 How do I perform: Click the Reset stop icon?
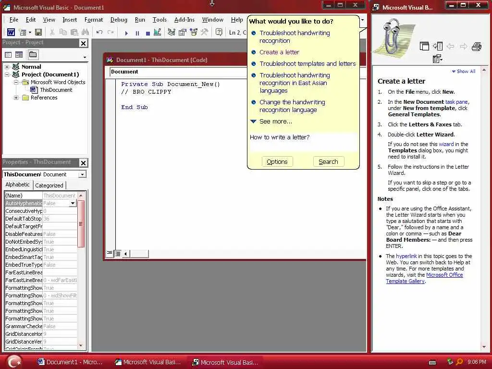pyautogui.click(x=148, y=33)
